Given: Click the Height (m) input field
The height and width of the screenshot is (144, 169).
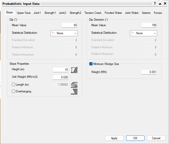Looking at the screenshot, I should (61, 70).
